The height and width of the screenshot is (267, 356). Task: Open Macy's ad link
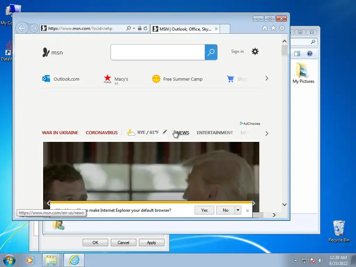click(x=116, y=79)
